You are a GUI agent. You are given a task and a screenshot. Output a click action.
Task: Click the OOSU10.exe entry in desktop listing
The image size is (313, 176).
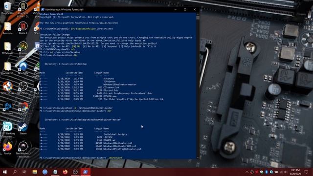point(110,96)
